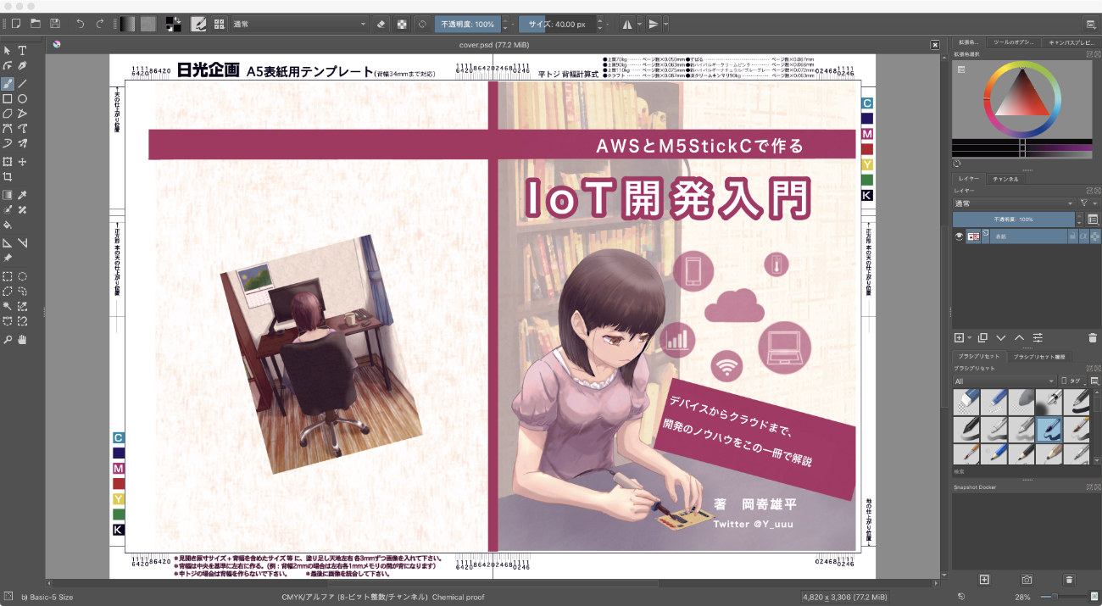
Task: Redo the last undone action
Action: pos(100,24)
